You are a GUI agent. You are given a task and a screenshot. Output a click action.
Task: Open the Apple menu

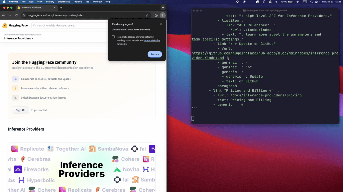click(4, 2)
